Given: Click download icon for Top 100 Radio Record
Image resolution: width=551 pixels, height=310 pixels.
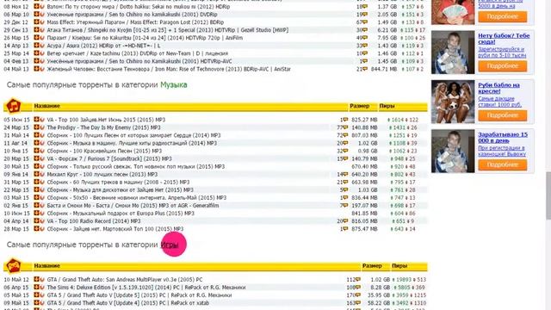Looking at the screenshot, I should tap(36, 221).
